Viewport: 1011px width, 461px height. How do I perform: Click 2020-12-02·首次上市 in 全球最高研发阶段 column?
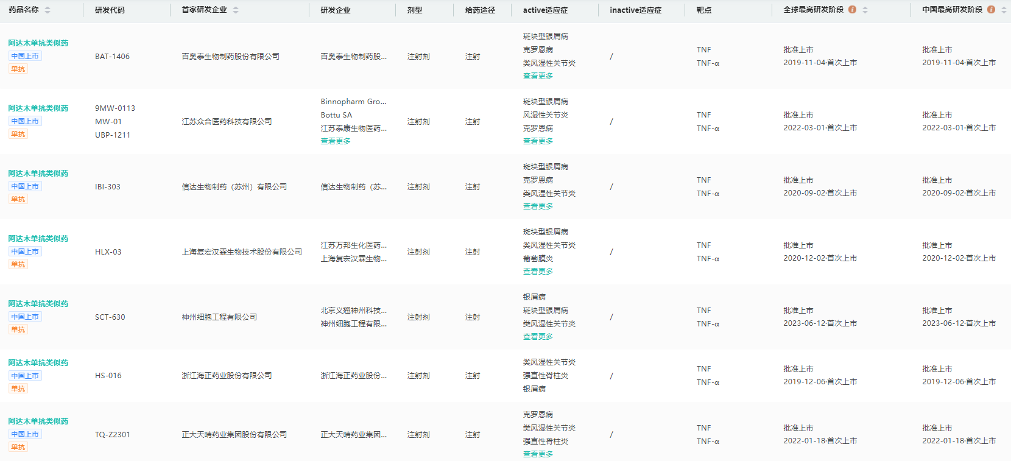click(x=820, y=258)
